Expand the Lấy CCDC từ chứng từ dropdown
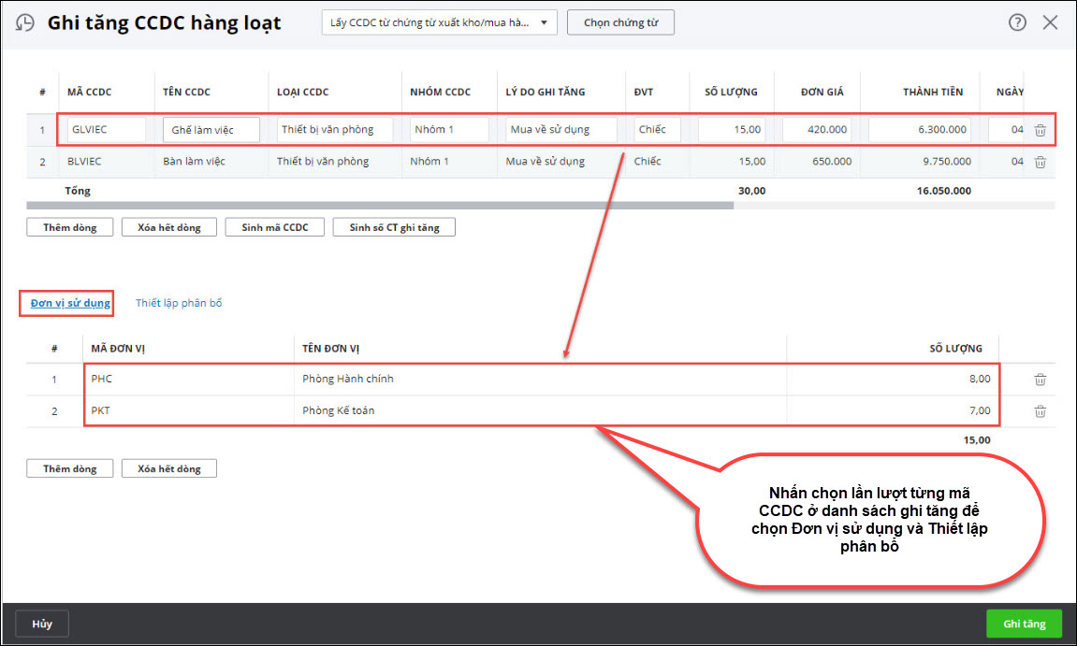The image size is (1077, 646). coord(439,22)
